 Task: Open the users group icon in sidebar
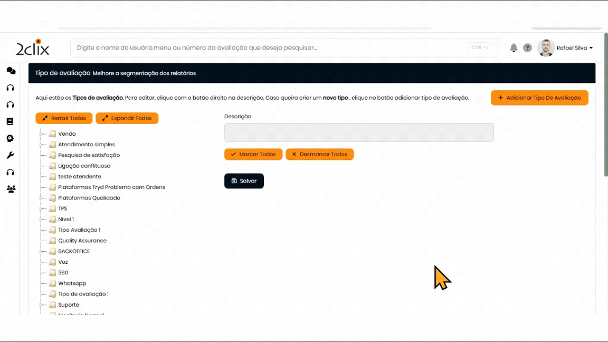click(11, 189)
